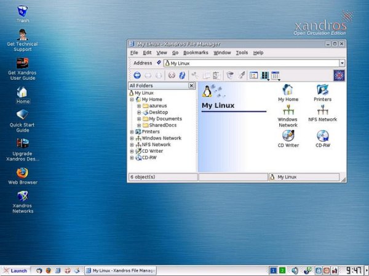Screen dimensions: 369x276
Task: Click the Back navigation arrow in toolbar
Action: 137,75
